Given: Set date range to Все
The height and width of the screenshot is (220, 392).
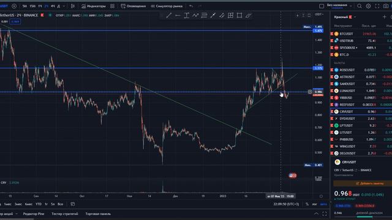Looking at the screenshot, I should [60, 204].
